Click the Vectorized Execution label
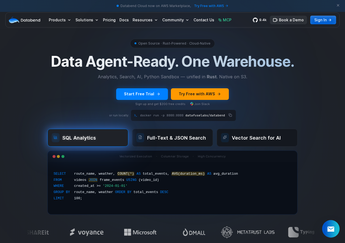345x243 pixels. click(136, 156)
